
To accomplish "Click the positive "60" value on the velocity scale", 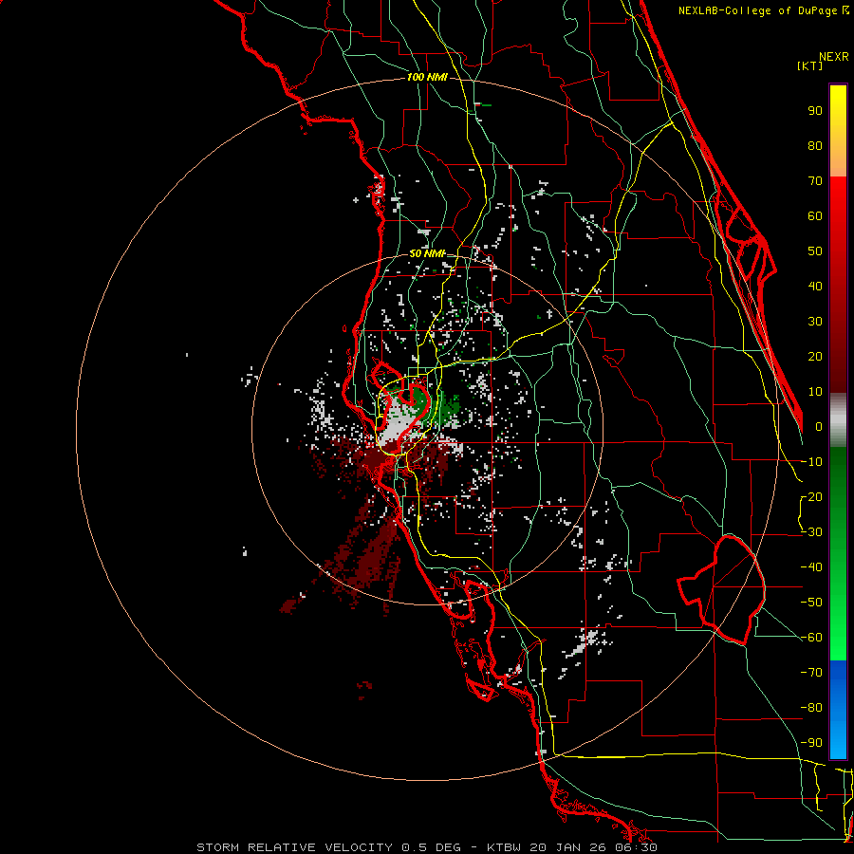I will (815, 215).
